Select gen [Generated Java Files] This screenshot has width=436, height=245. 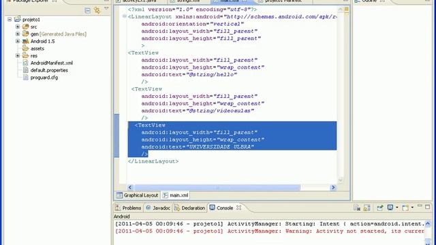pyautogui.click(x=59, y=34)
